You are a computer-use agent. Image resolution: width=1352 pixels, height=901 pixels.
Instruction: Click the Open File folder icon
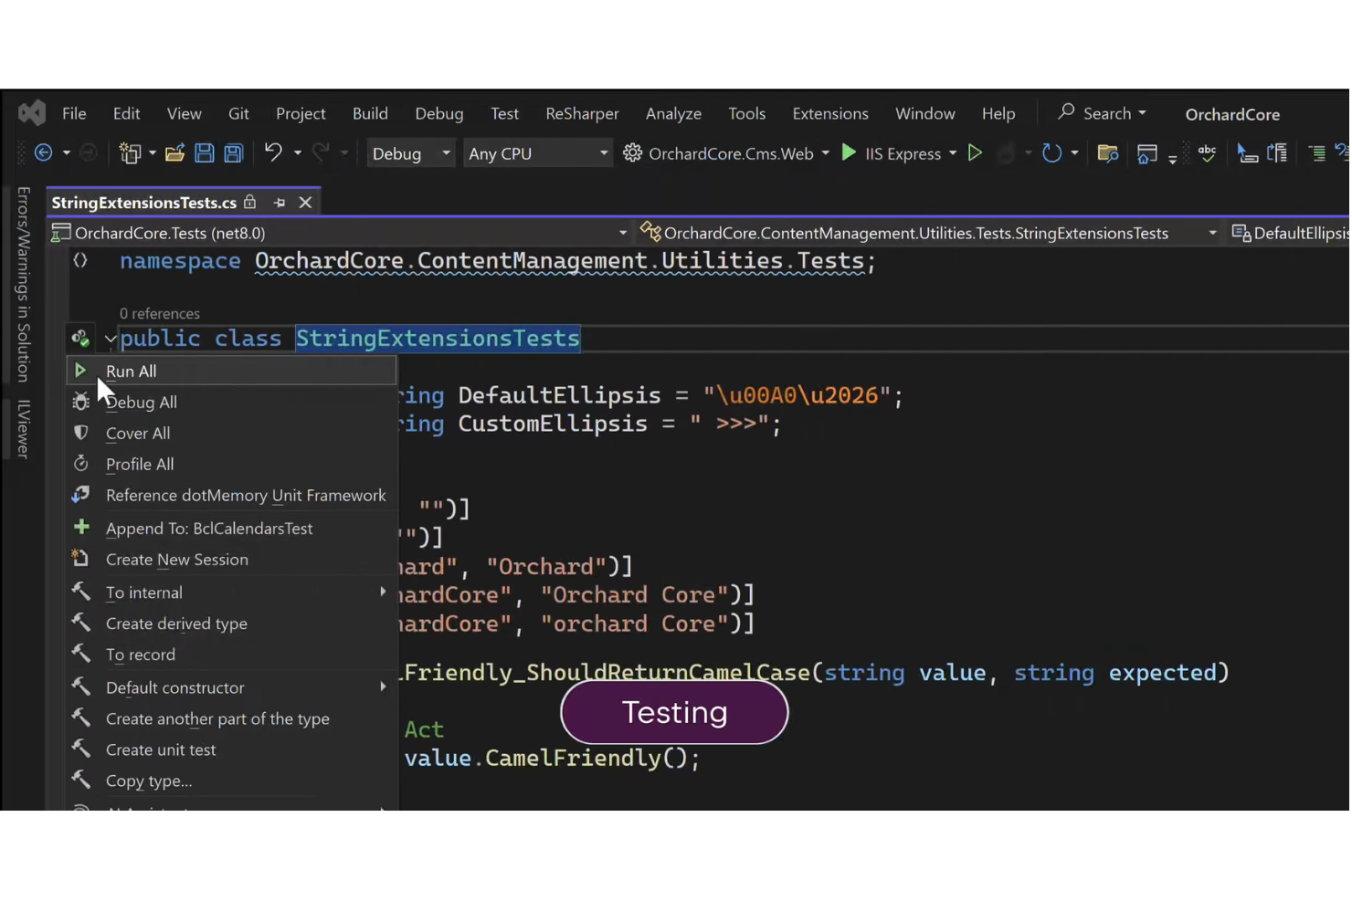[x=174, y=153]
